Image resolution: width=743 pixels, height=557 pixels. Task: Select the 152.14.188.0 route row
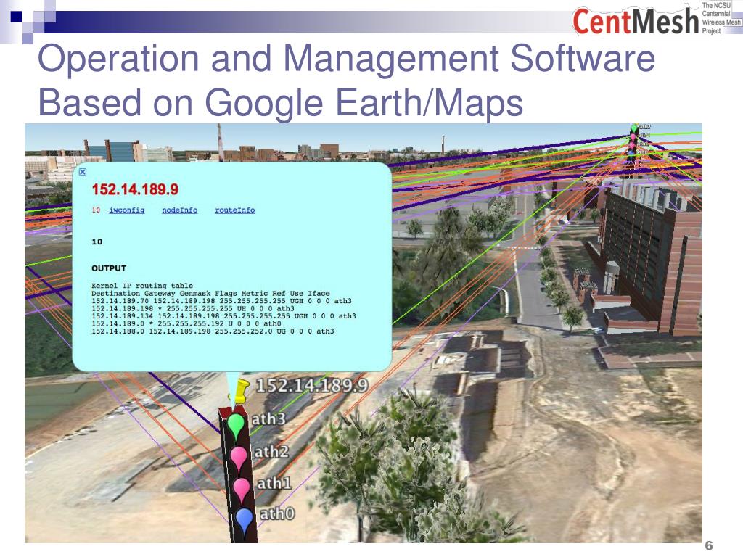213,331
